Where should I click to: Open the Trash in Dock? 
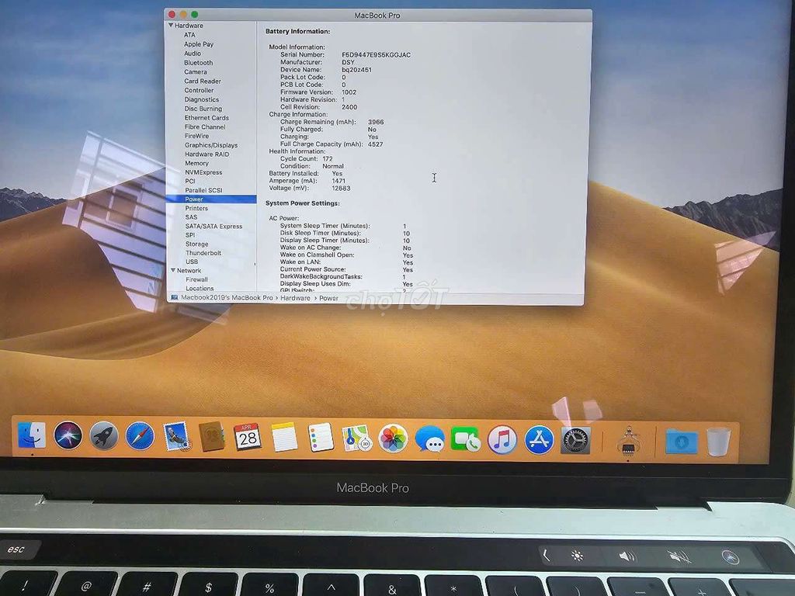[x=718, y=442]
